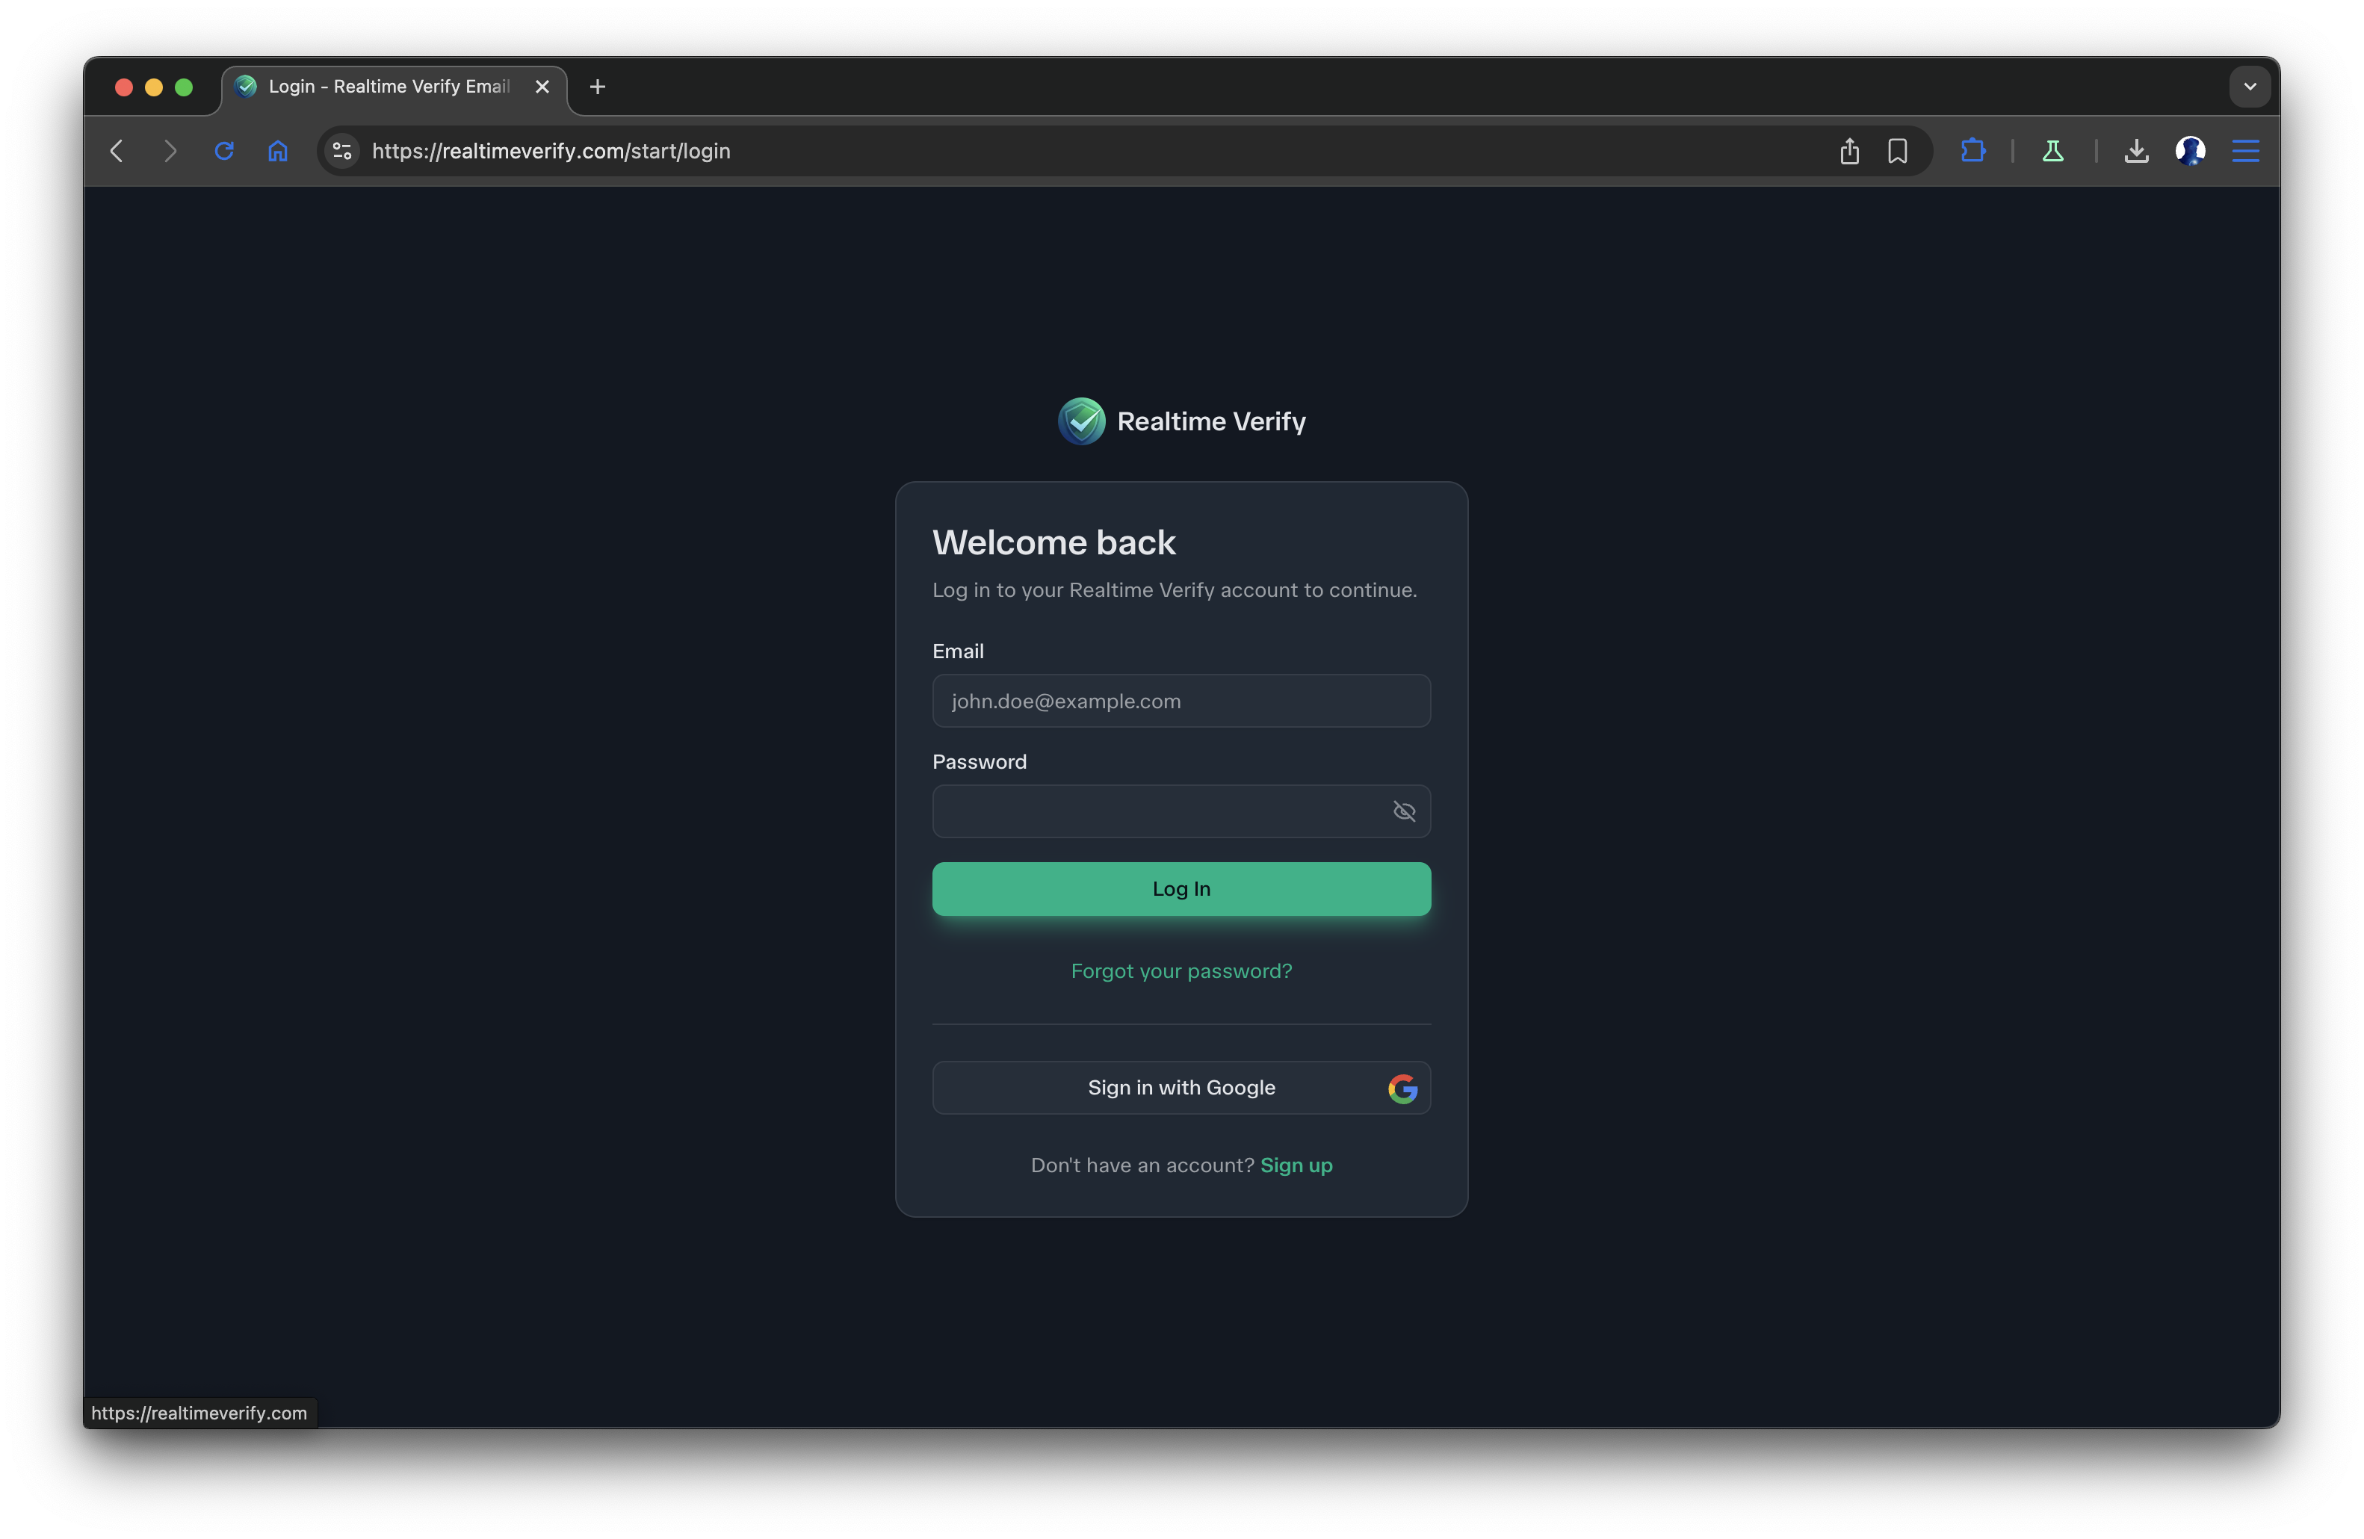Bookmark this page with the bookmark icon
Screen dimensions: 2364x1539
pos(1897,151)
